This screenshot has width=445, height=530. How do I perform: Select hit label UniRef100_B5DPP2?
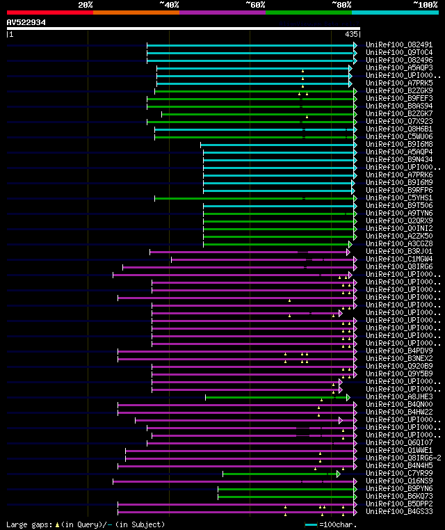pyautogui.click(x=399, y=504)
